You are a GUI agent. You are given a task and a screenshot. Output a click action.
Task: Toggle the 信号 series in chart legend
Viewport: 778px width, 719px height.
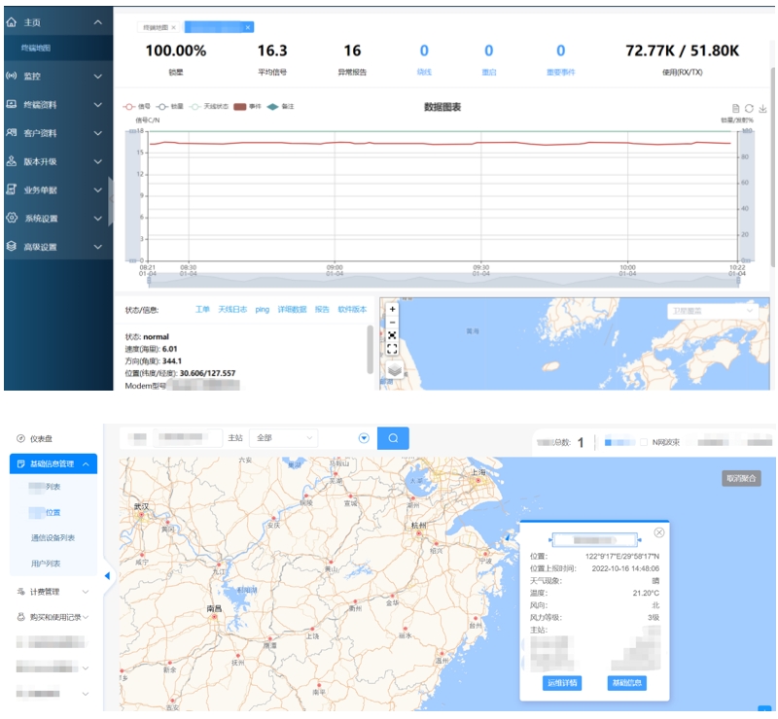coord(136,107)
